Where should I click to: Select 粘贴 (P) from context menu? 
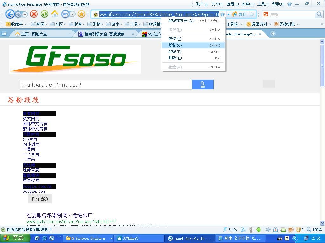[x=193, y=52]
